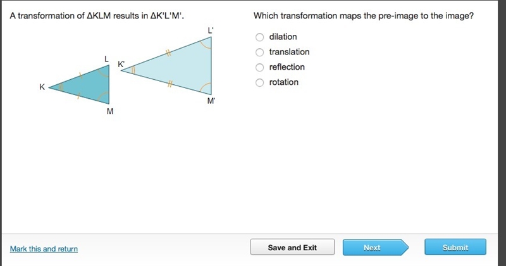506x266 pixels.
Task: Click the 'Which transformation maps' question text
Action: (364, 16)
